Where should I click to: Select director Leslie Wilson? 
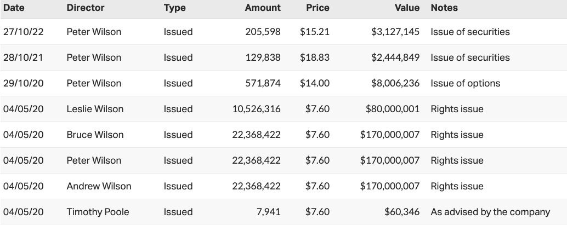pyautogui.click(x=95, y=109)
